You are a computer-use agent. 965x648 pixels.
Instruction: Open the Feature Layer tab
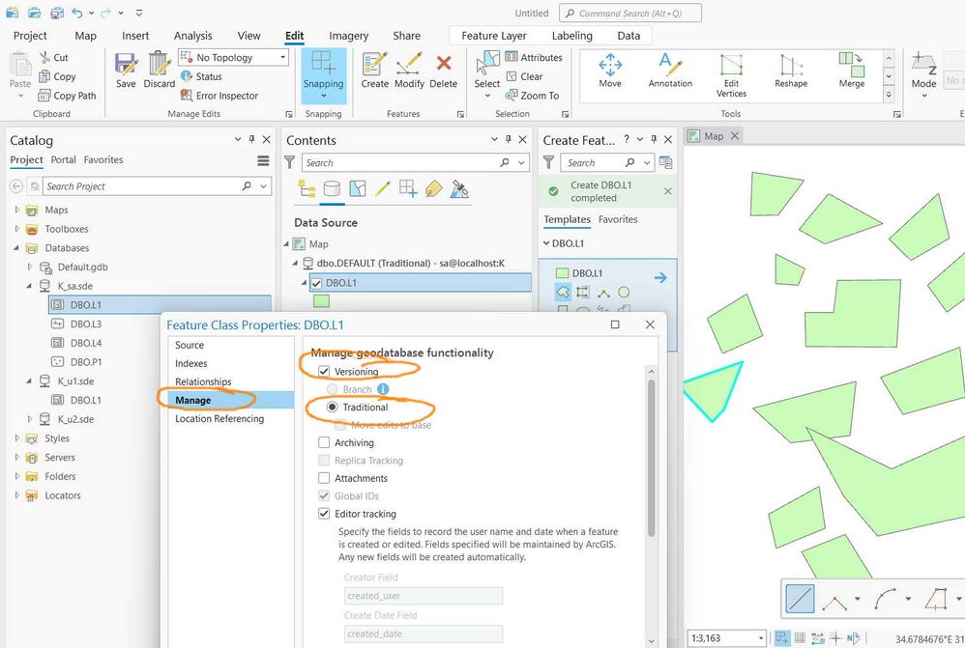click(494, 36)
